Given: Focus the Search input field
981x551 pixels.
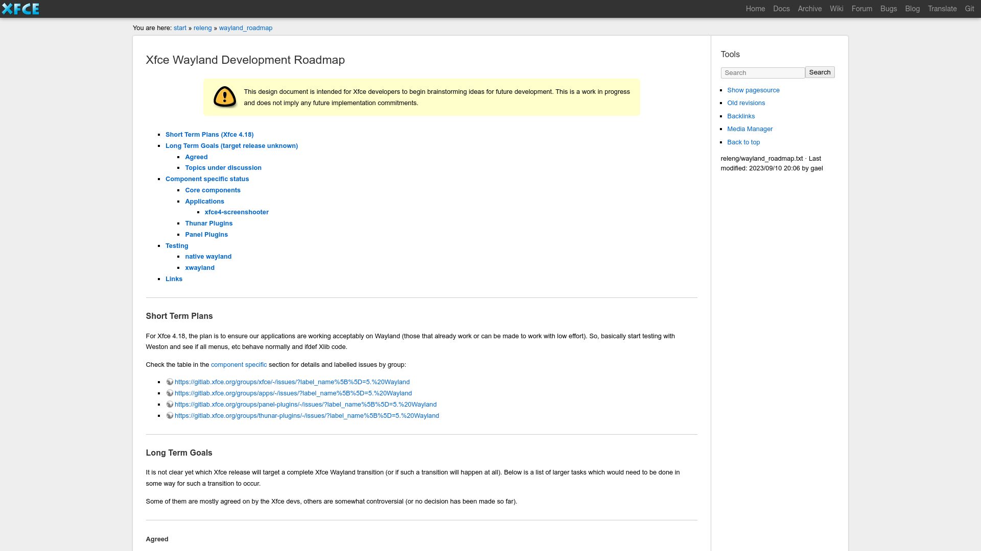Looking at the screenshot, I should pos(762,73).
